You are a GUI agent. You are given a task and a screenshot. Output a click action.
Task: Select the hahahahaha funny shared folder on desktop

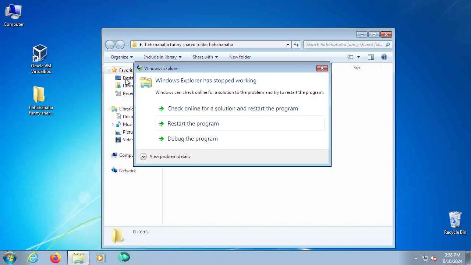(x=41, y=101)
